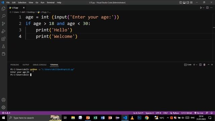This screenshot has height=121, width=215.
Task: Open the Testing flask view
Action: (x=3, y=46)
